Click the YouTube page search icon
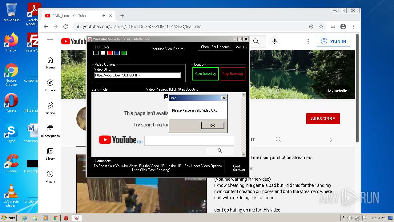The height and width of the screenshot is (222, 394). (256, 41)
